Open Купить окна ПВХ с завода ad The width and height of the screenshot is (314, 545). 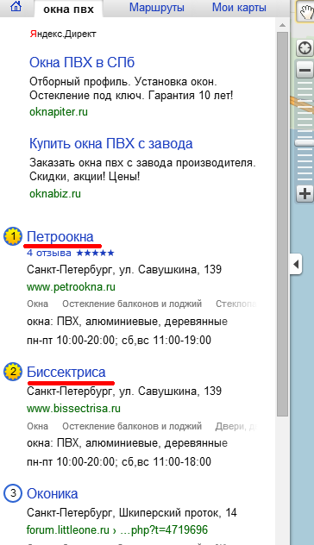[x=111, y=143]
